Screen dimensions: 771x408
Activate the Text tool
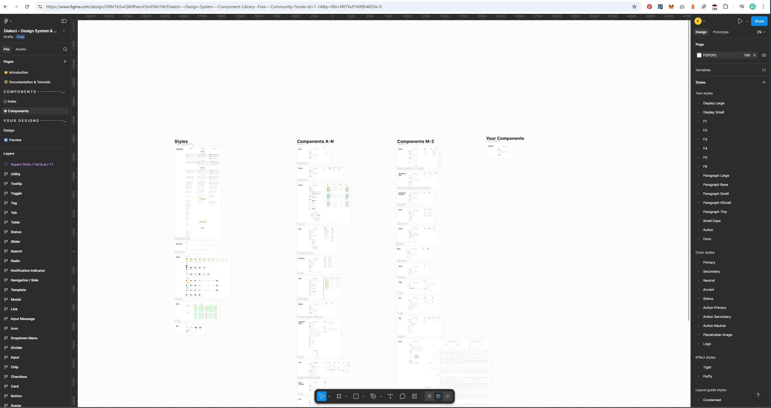coord(390,396)
